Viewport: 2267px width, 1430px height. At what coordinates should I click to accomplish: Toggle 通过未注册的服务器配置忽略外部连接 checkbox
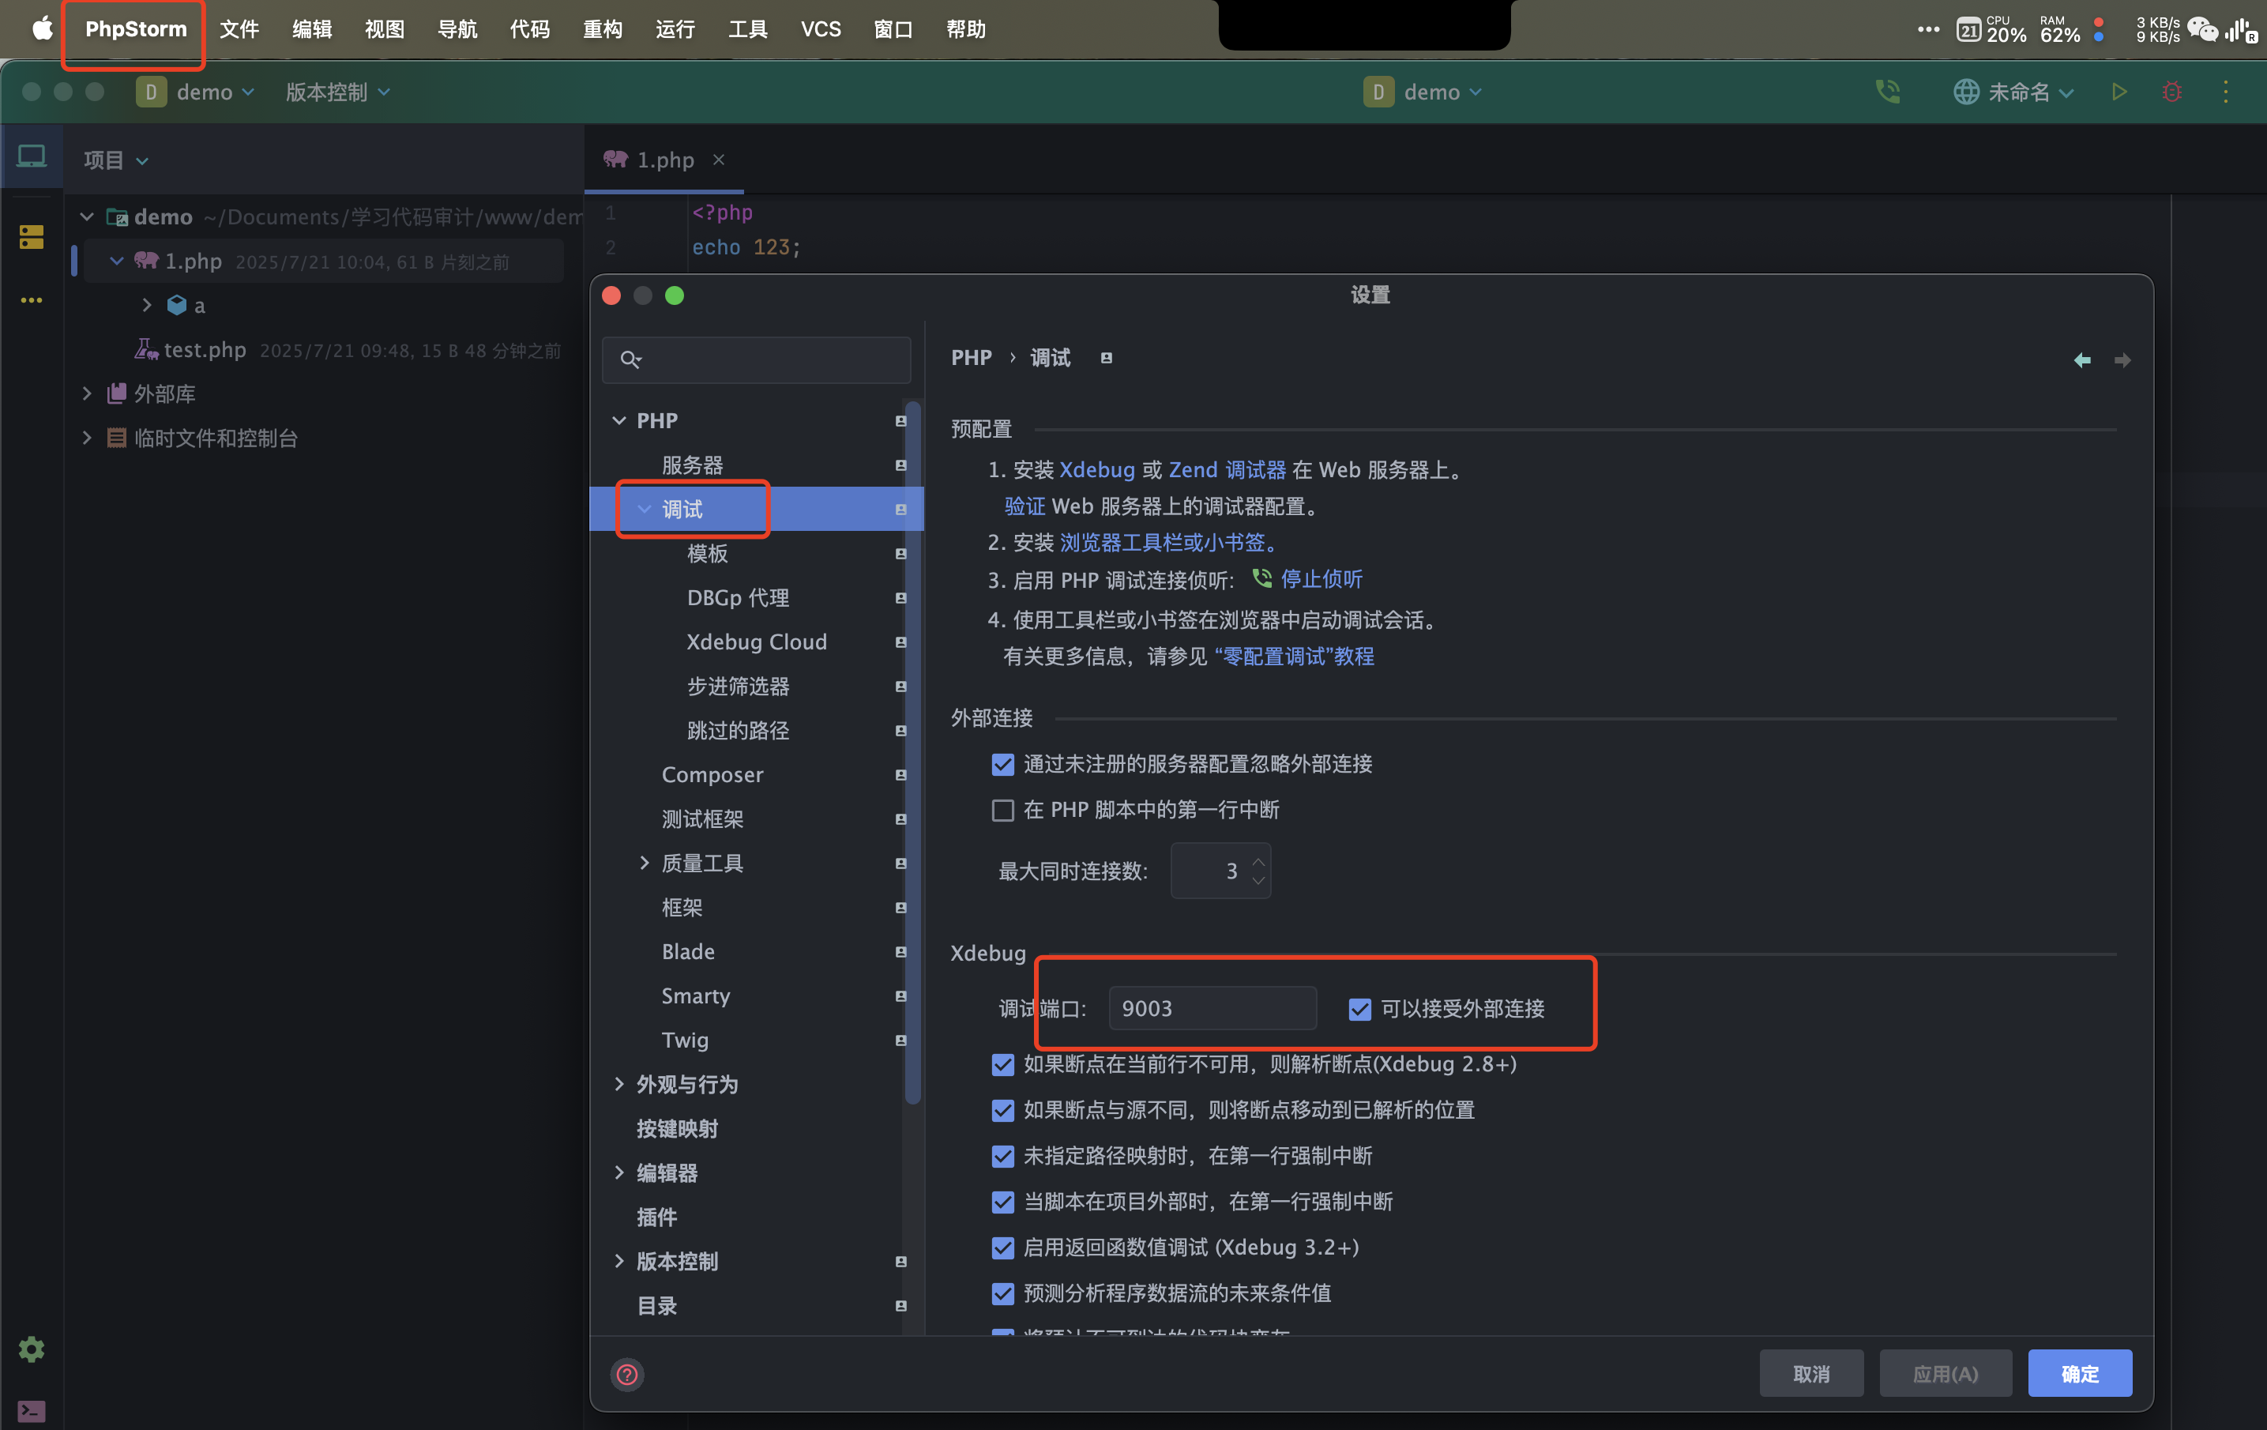(1002, 763)
